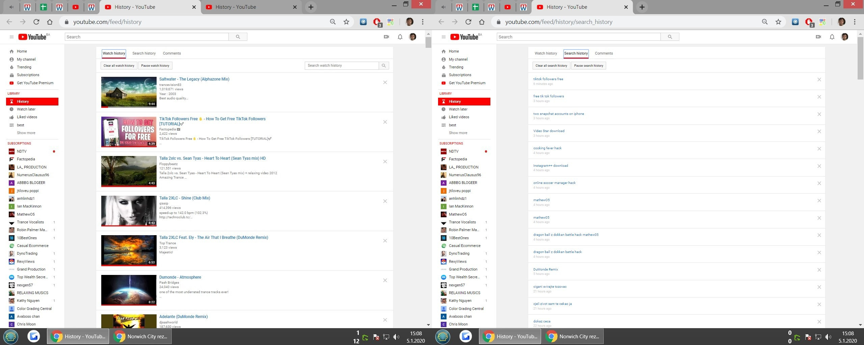Viewport: 864px width, 345px height.
Task: Click create video camera icon in left window
Action: 386,37
